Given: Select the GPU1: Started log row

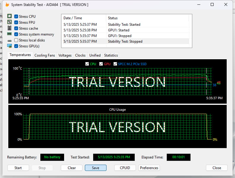Looking at the screenshot, I should click(125, 30).
